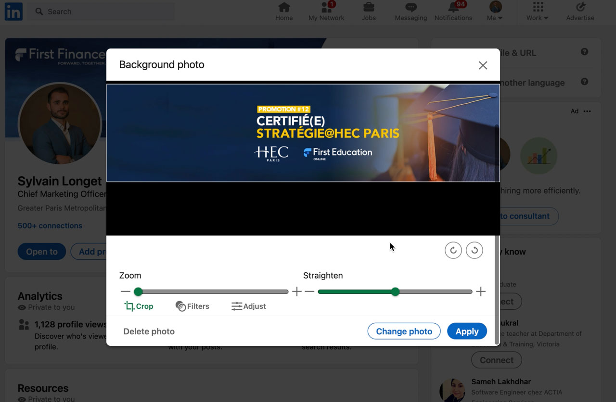Expand the Me profile dropdown

click(x=495, y=12)
